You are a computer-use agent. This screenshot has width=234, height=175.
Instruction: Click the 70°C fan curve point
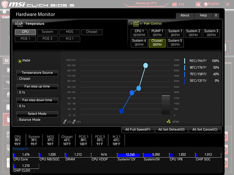132,93
